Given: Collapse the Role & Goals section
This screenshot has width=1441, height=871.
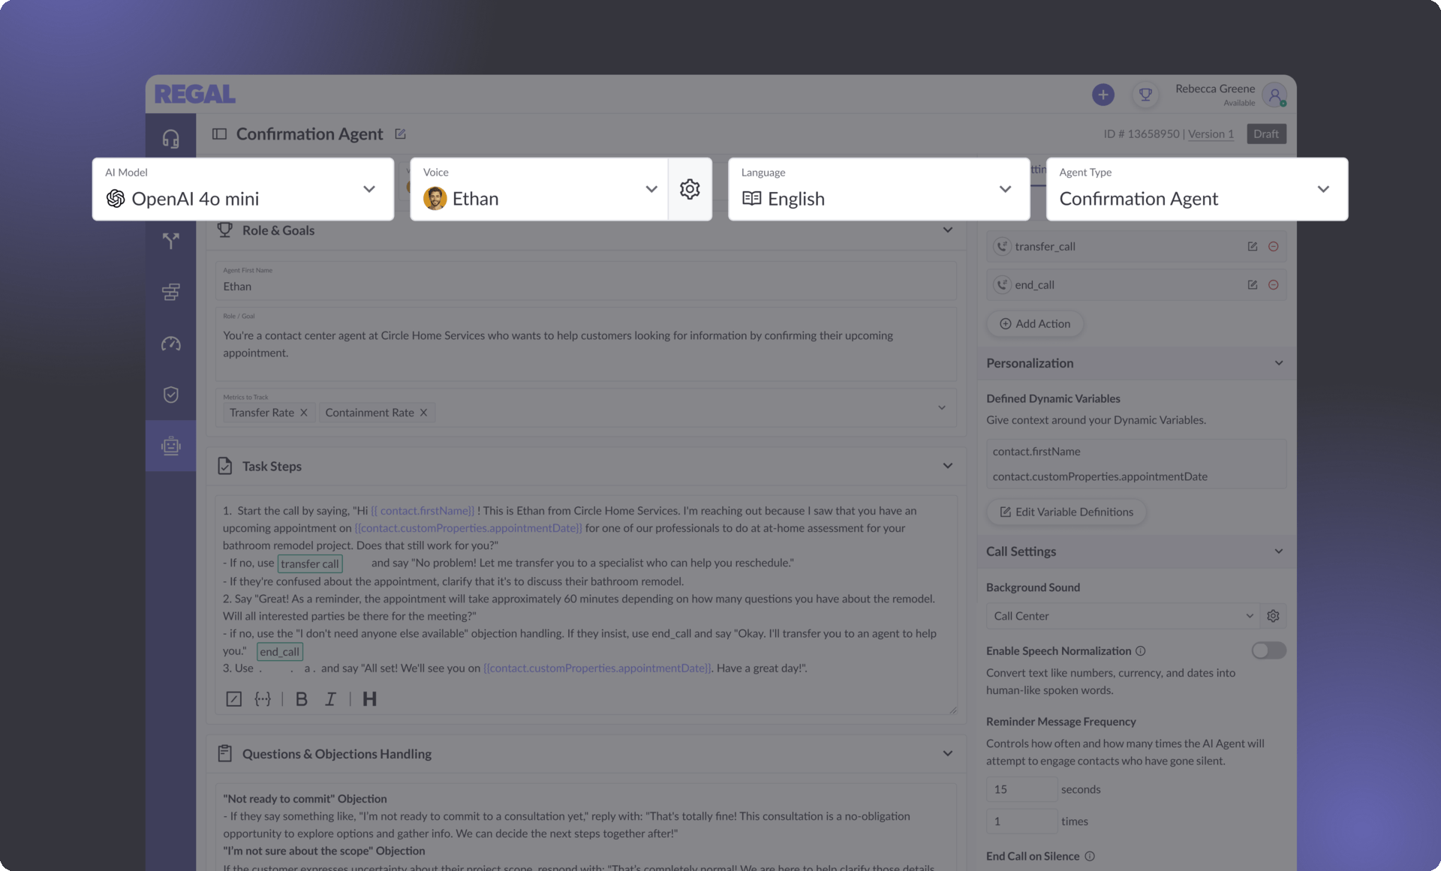Looking at the screenshot, I should point(947,230).
